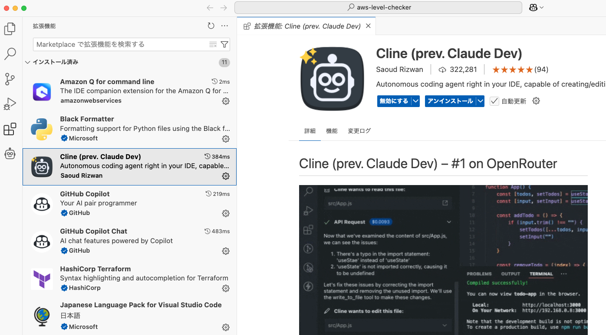The width and height of the screenshot is (606, 335).
Task: Open manage gear for GitHub Copilot
Action: pyautogui.click(x=226, y=213)
